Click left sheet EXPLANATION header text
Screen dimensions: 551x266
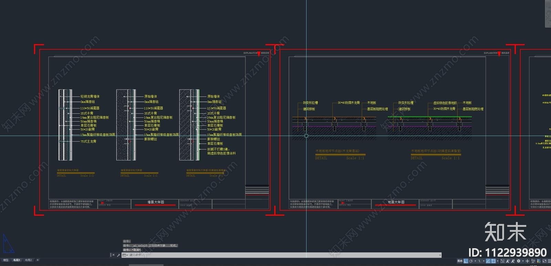coord(250,53)
